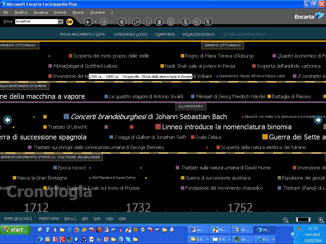Select the Cronologia Principale tab

[244, 34]
